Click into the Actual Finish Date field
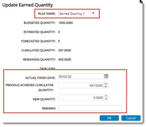Image resolution: width=147 pixels, height=127 pixels. tap(81, 76)
